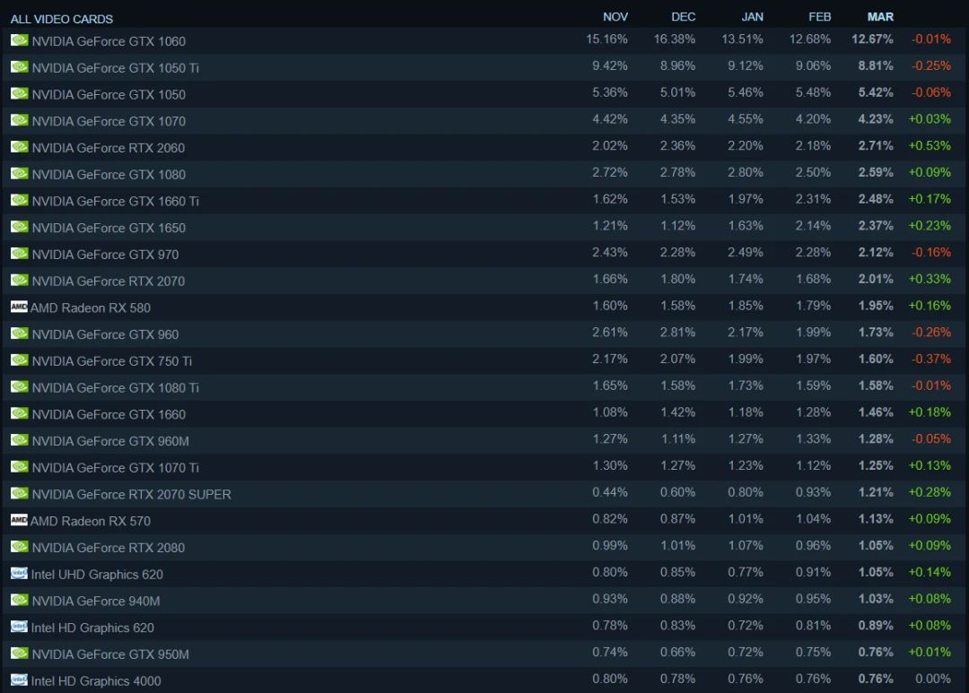Click the NVIDIA logo beside GTX 1060
Screen dimensions: 969x693
(x=19, y=40)
